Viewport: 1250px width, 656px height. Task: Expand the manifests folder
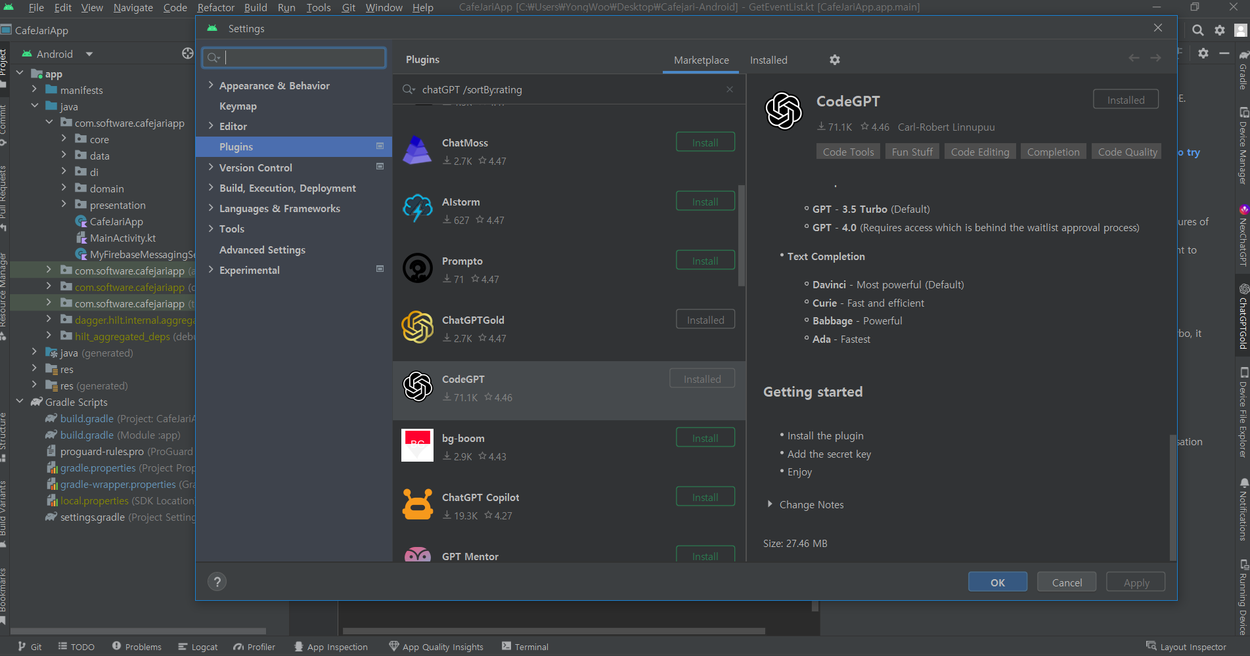pyautogui.click(x=34, y=90)
